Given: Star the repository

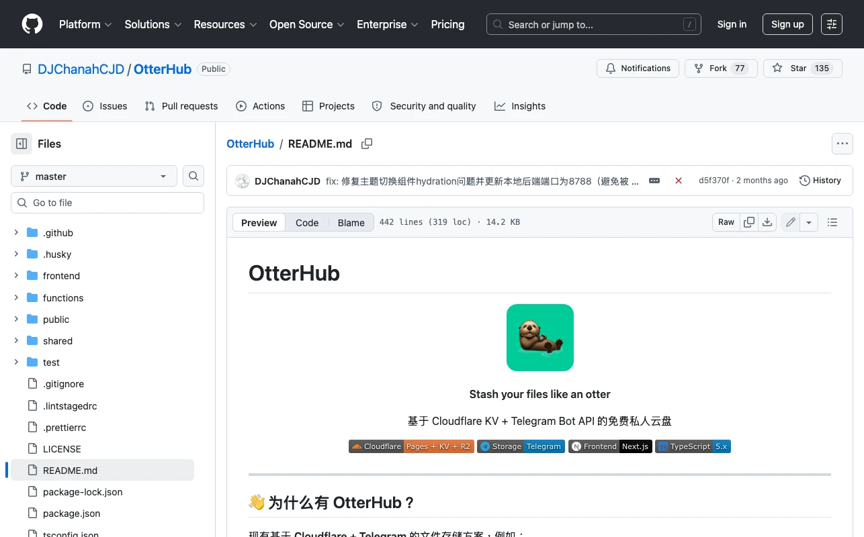Looking at the screenshot, I should pos(802,68).
